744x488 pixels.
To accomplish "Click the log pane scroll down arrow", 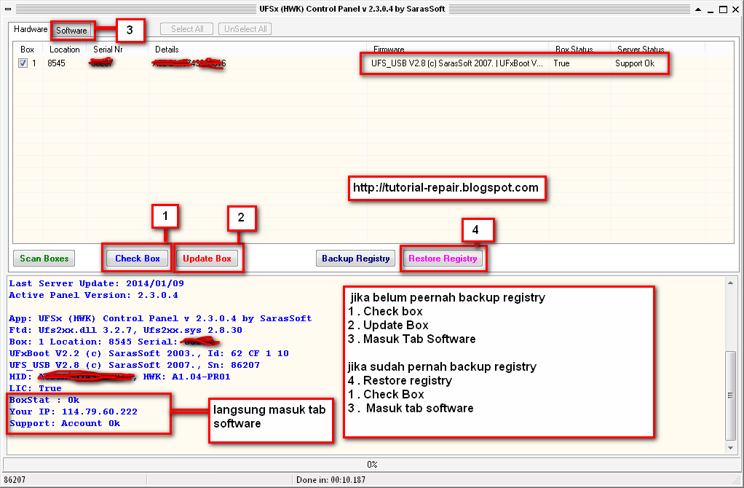I will coord(731,448).
